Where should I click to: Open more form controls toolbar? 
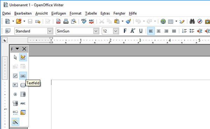point(15,113)
